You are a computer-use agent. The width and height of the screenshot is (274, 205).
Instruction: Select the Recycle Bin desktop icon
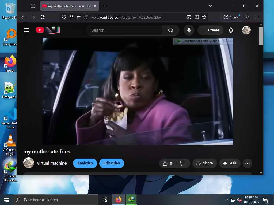9,11
